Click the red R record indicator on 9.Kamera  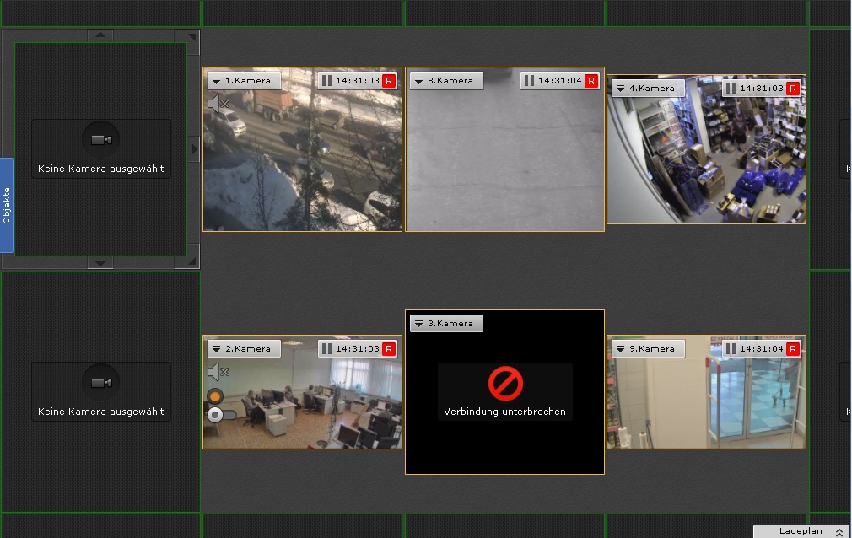click(793, 349)
